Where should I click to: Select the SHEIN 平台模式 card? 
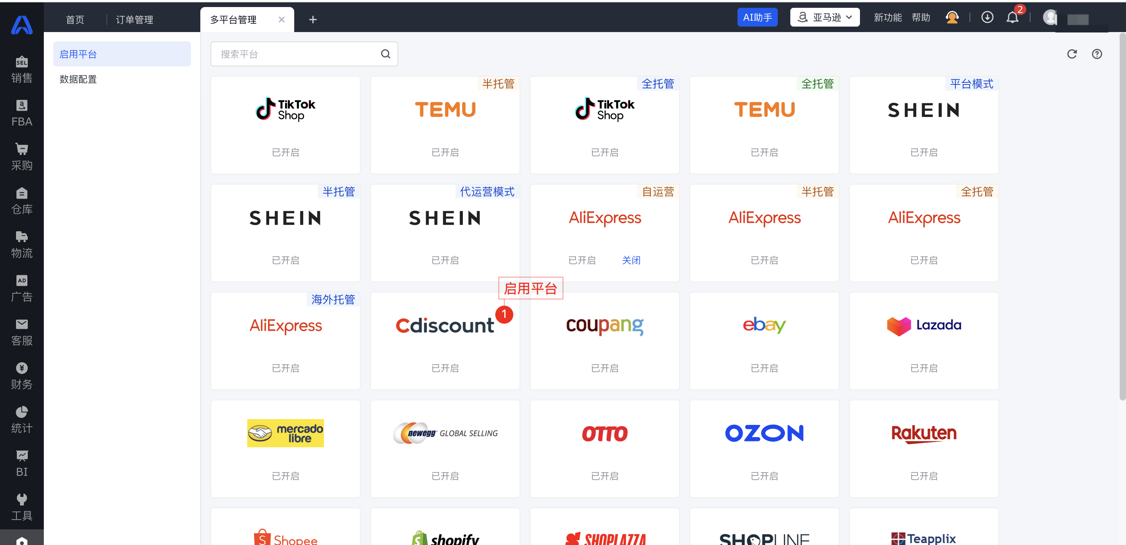coord(924,125)
